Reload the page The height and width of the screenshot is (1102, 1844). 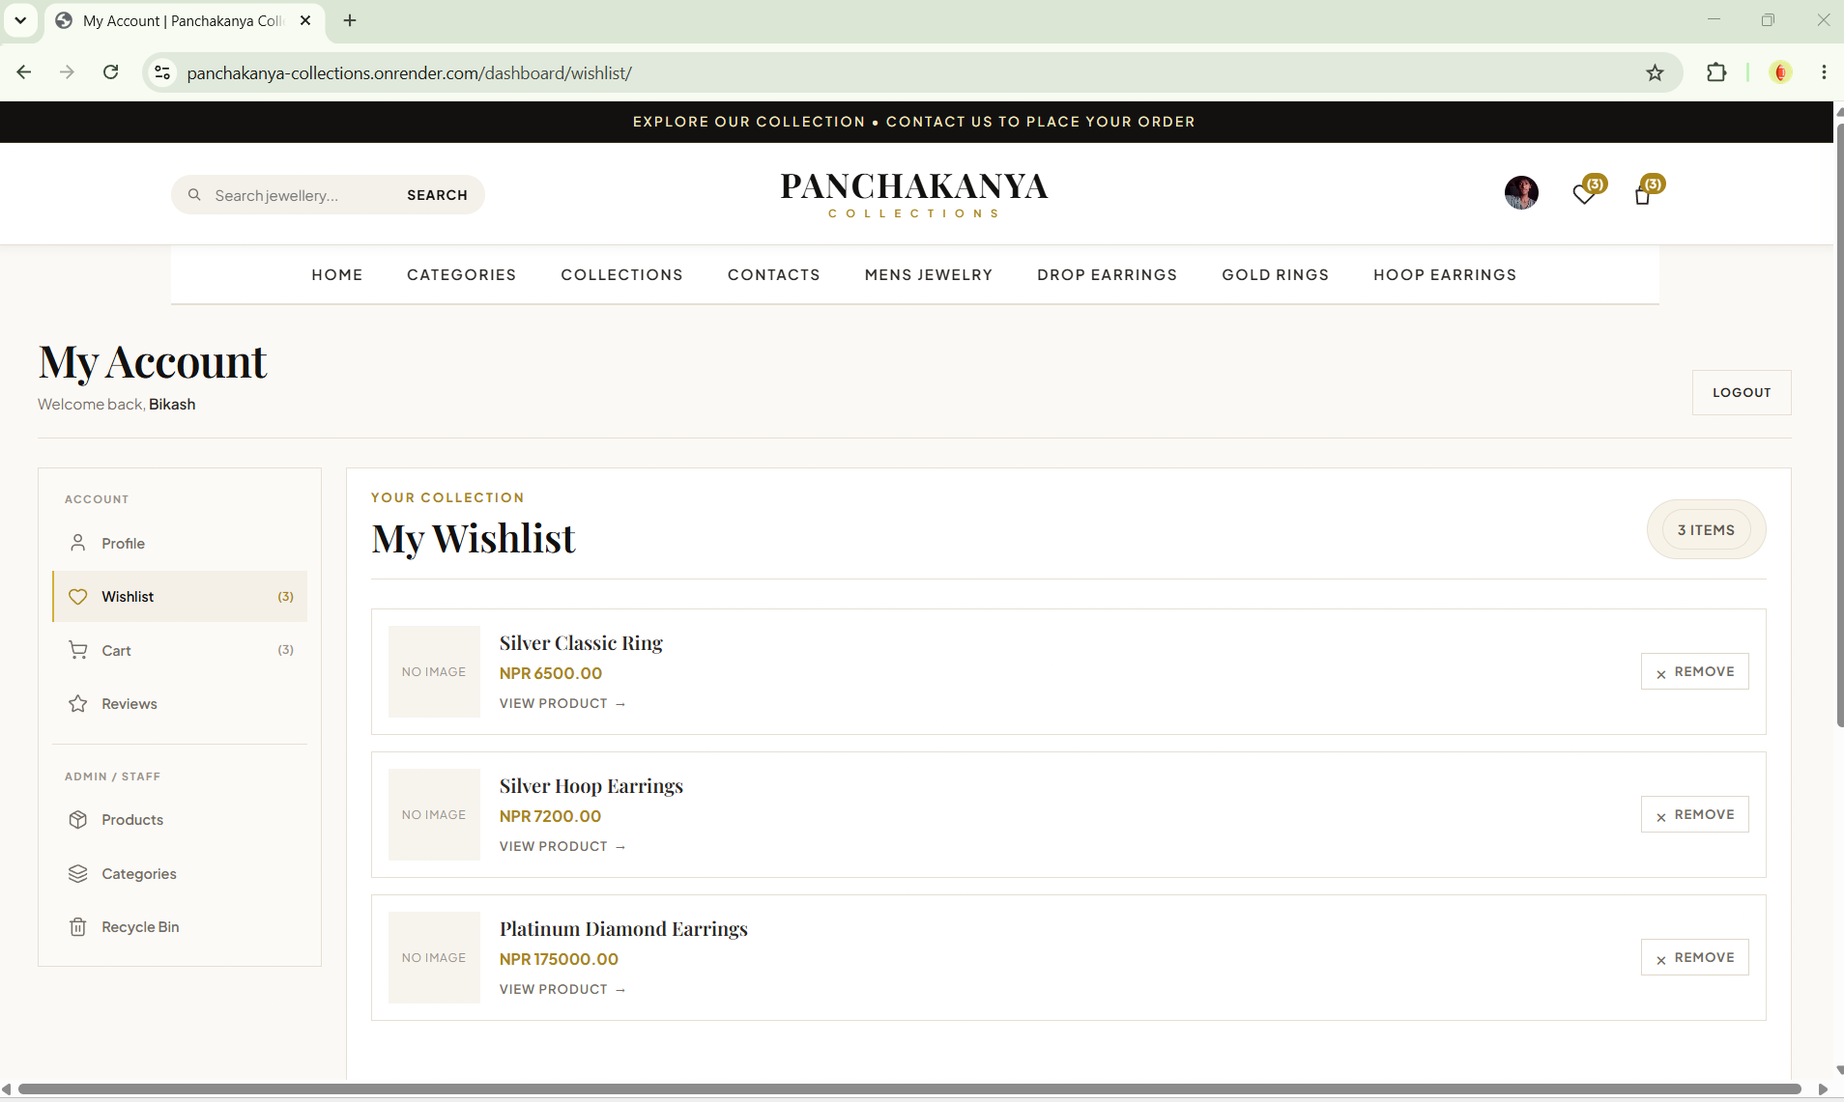pos(111,72)
